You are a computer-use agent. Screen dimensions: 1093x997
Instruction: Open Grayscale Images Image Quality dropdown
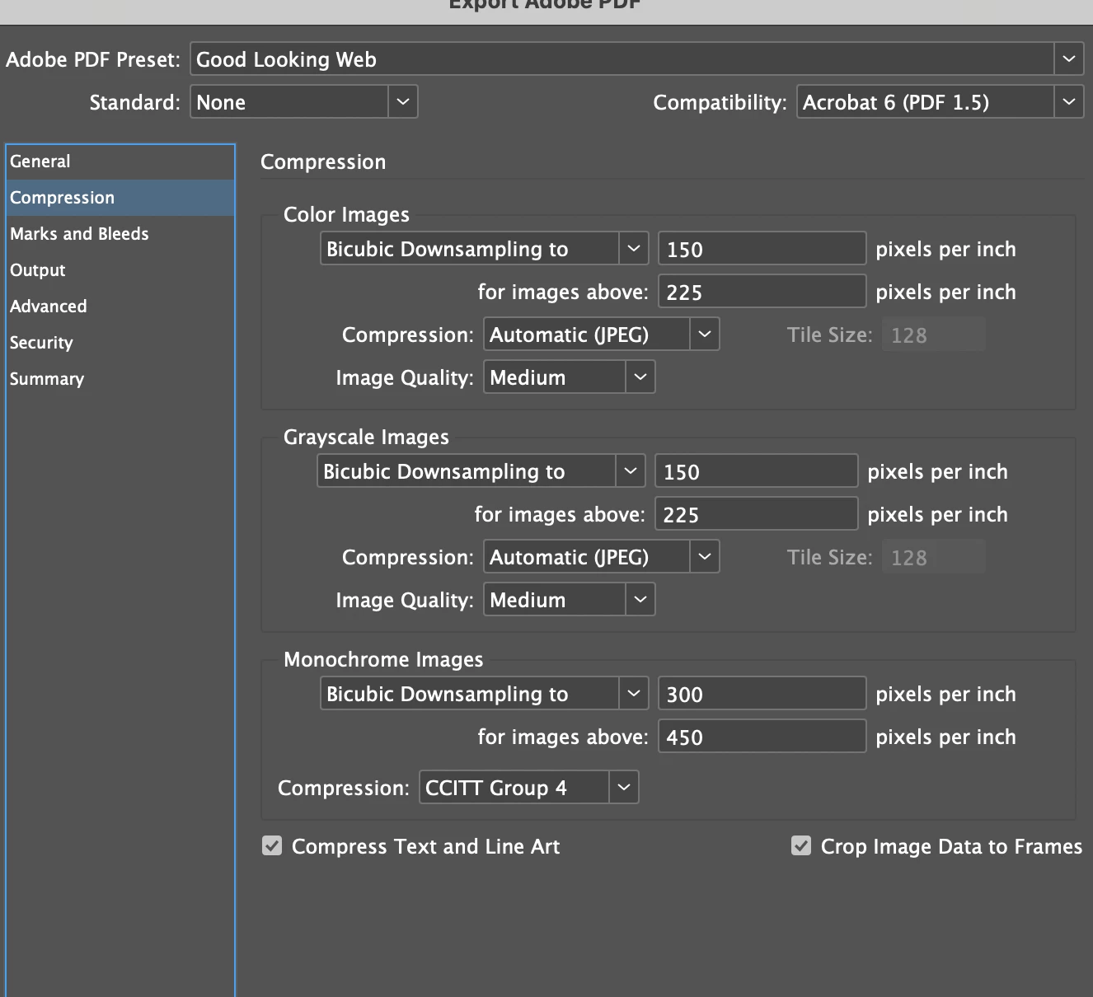click(569, 600)
